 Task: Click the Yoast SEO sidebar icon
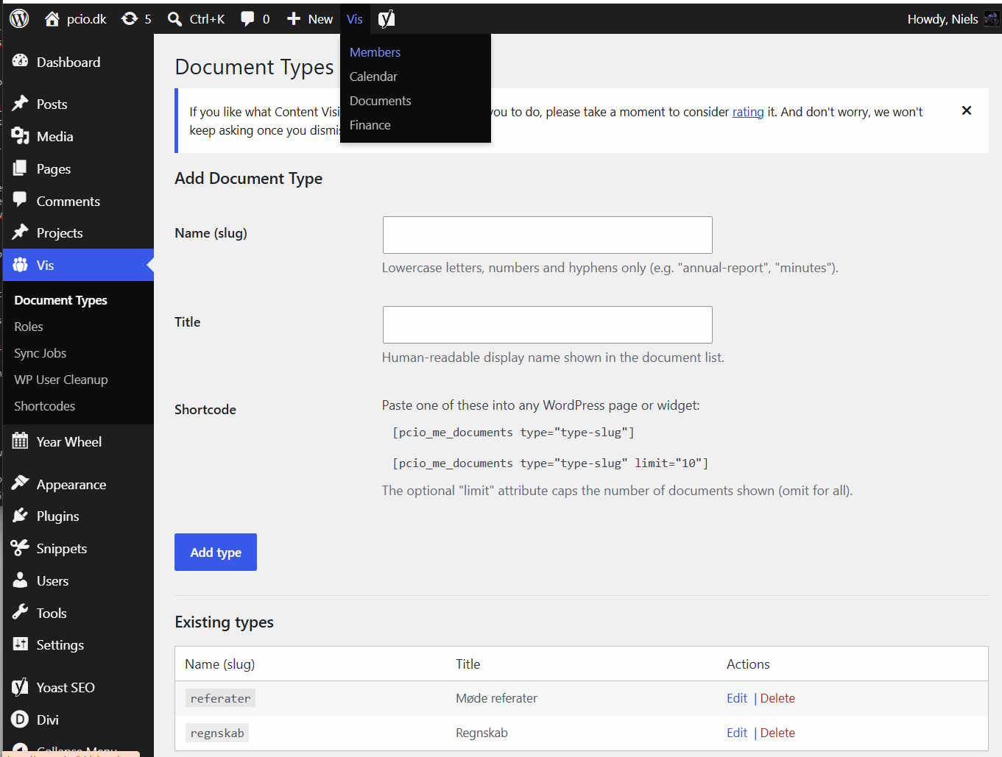click(x=20, y=686)
